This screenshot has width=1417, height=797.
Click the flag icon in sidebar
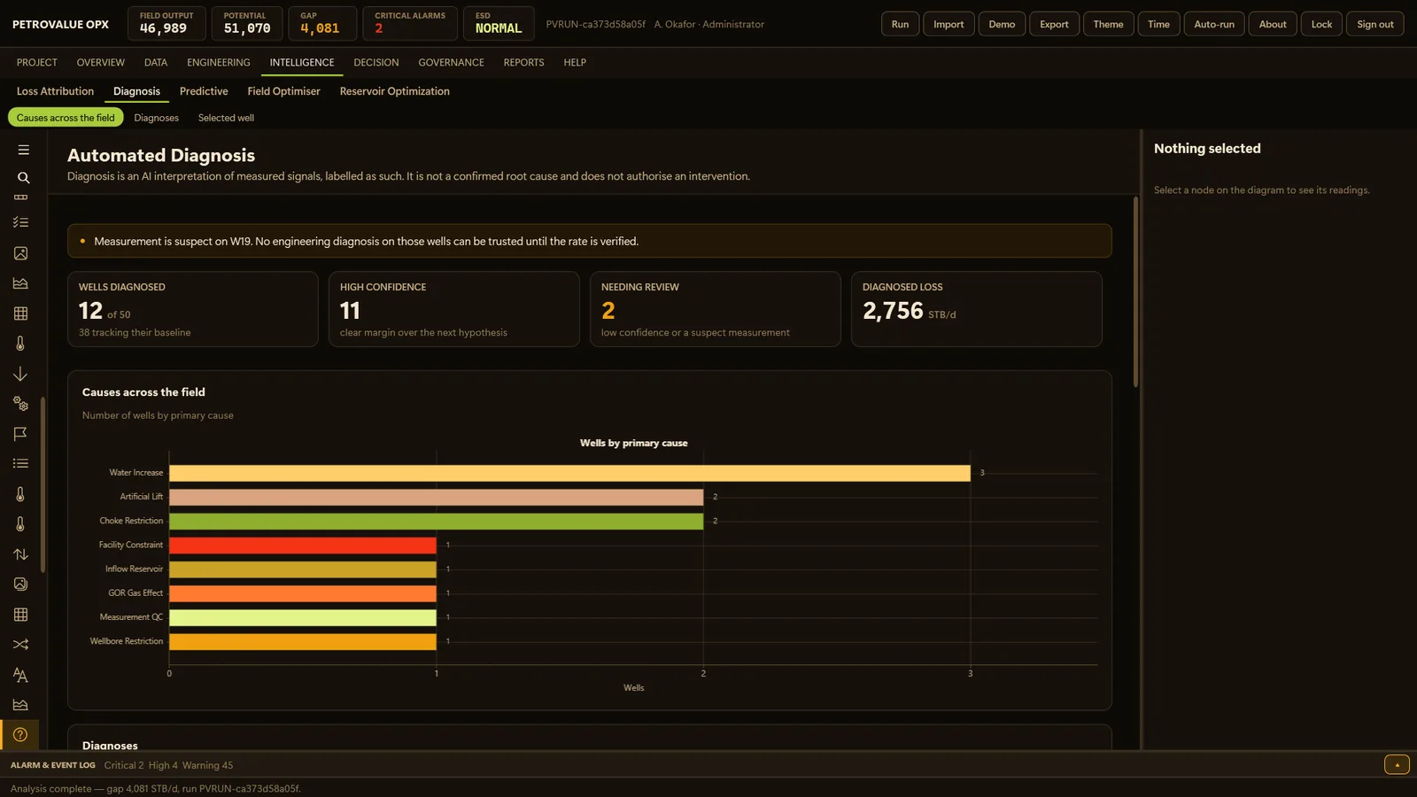[20, 434]
